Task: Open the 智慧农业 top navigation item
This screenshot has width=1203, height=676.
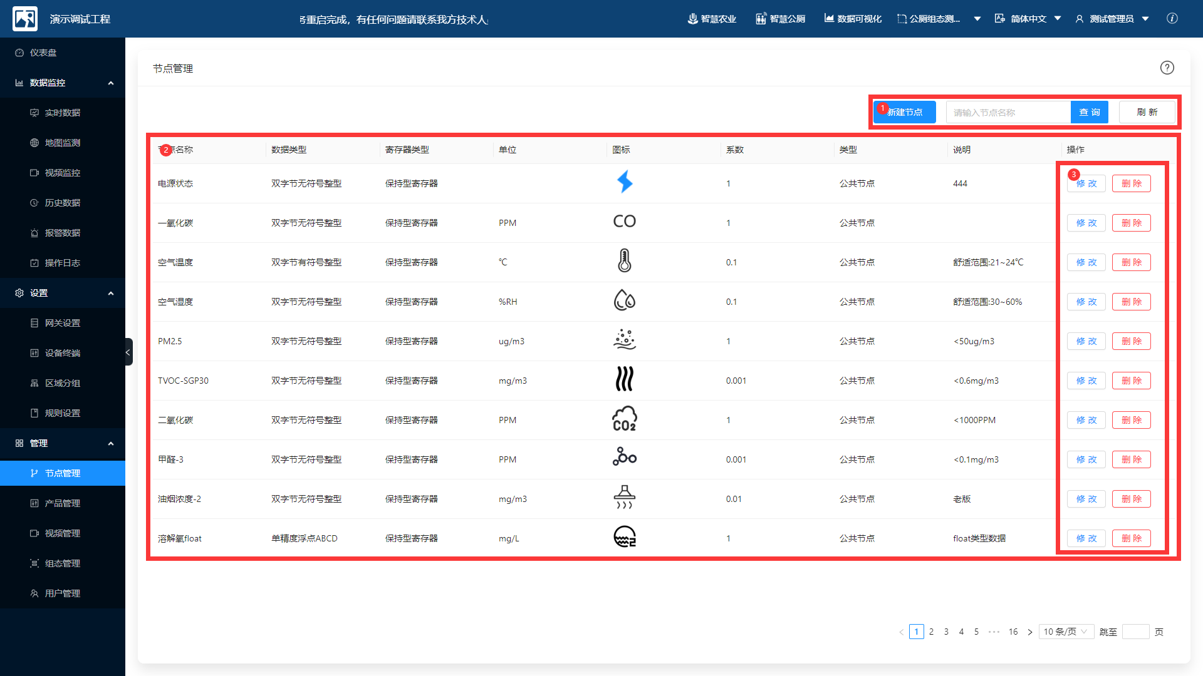Action: click(x=712, y=19)
